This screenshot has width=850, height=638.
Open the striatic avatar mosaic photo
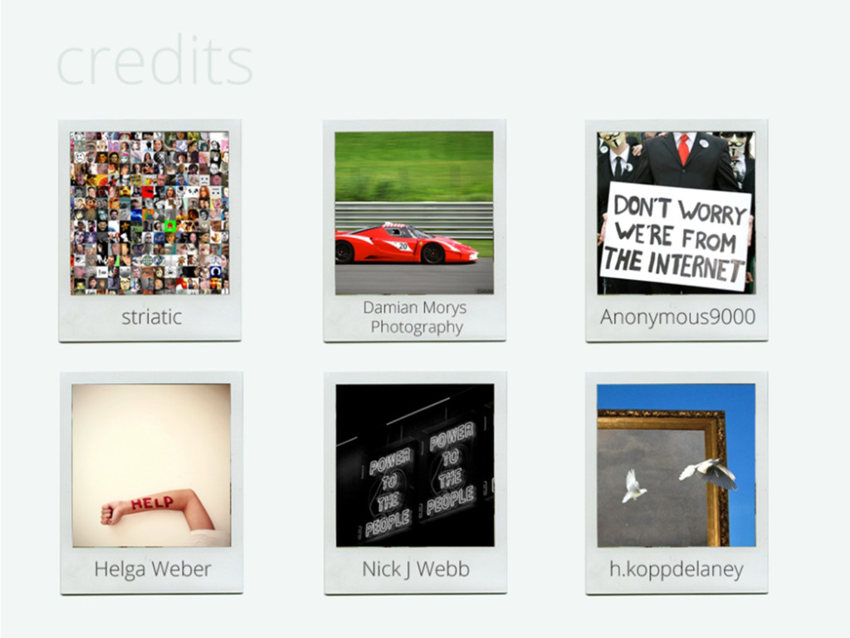pos(149,213)
